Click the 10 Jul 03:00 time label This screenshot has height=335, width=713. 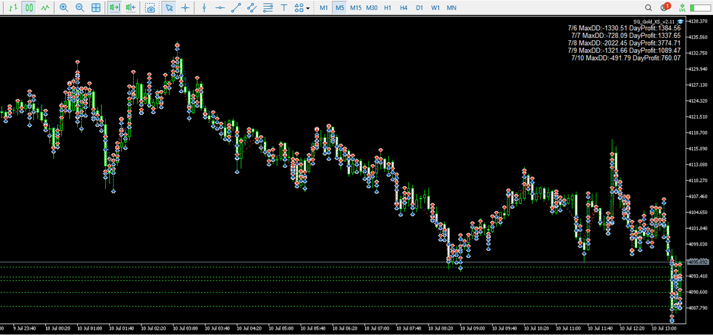pyautogui.click(x=184, y=327)
